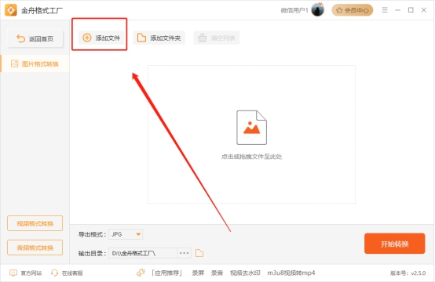Maximize the application window

coord(411,10)
